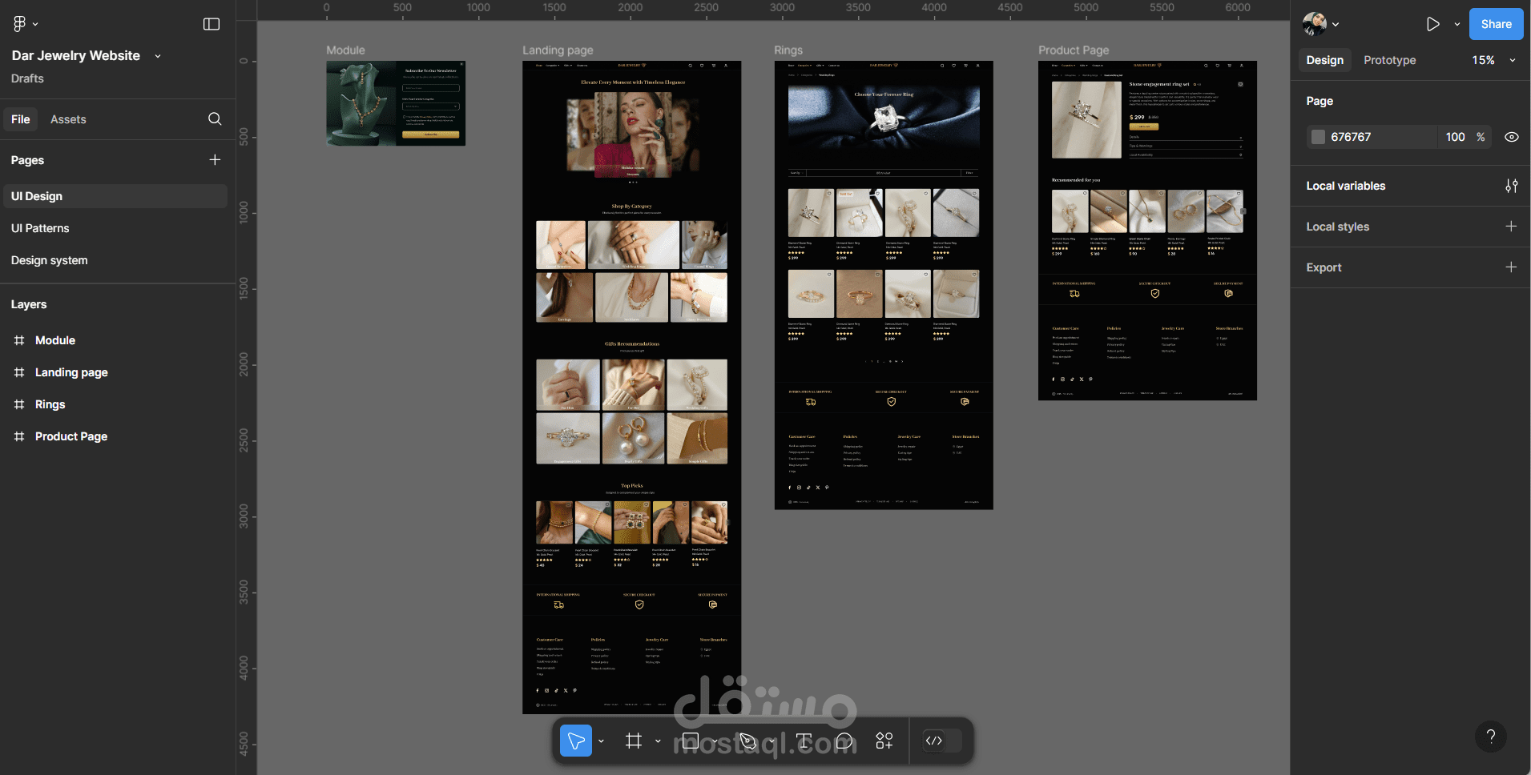Screen dimensions: 1531x775
Task: Edit the page color opacity value 100
Action: pos(1456,137)
